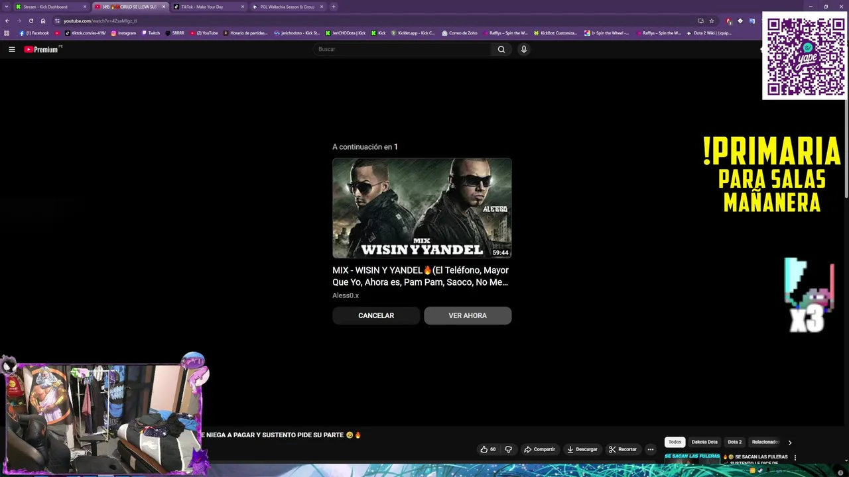Open the Horario de partidas bookmark
849x477 pixels.
[x=245, y=33]
